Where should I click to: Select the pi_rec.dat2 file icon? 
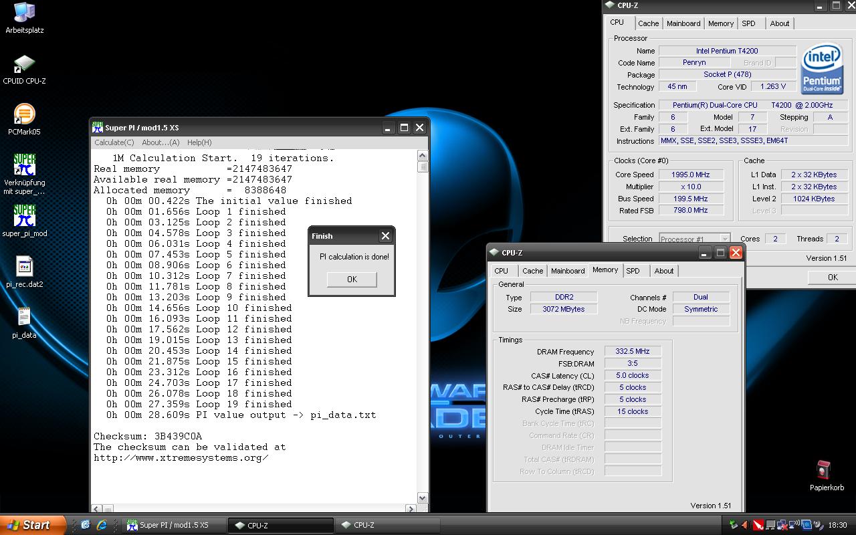[x=24, y=267]
